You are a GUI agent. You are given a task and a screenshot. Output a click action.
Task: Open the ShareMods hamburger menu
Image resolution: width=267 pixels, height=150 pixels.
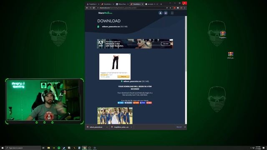coord(172,13)
